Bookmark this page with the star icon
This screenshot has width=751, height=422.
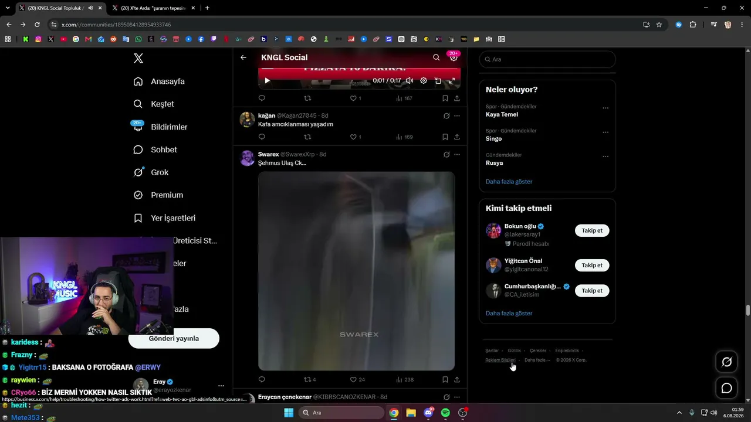(659, 25)
